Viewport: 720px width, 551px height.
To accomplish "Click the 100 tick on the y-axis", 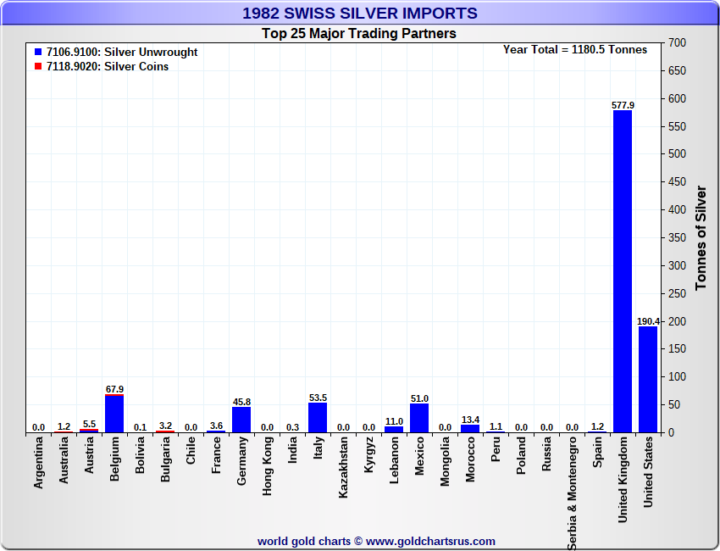I will pos(678,377).
